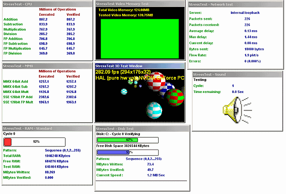Click the blue-white checkered sphere
Image resolution: width=286 pixels, height=194 pixels.
[167, 89]
